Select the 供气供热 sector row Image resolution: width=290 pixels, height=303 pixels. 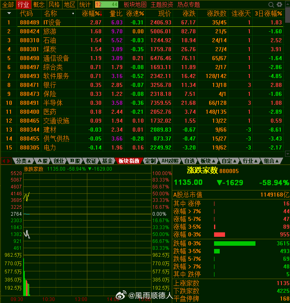142,139
